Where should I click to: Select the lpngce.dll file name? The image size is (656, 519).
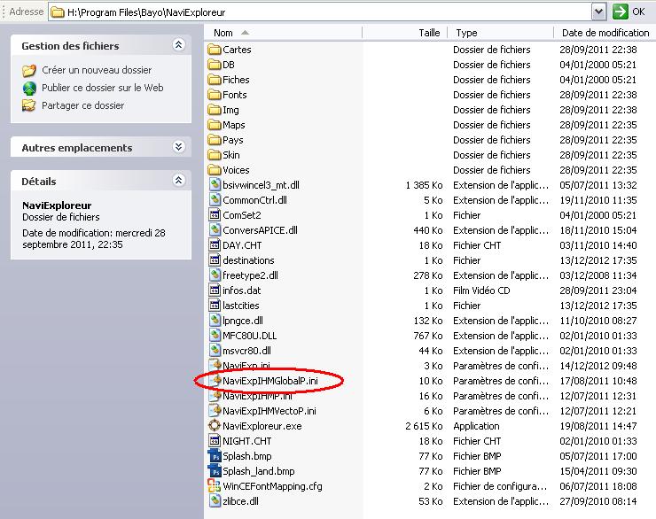click(243, 321)
